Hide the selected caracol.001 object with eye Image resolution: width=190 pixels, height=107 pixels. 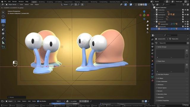click(185, 29)
